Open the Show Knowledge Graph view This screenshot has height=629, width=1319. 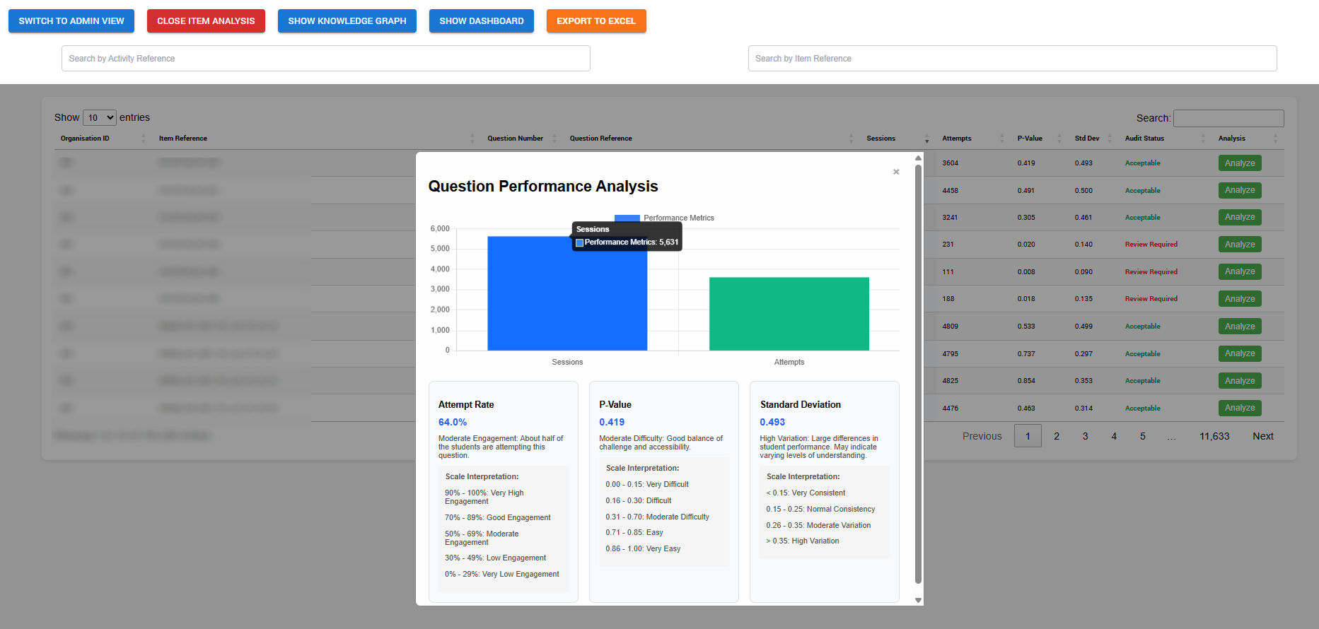pyautogui.click(x=347, y=21)
